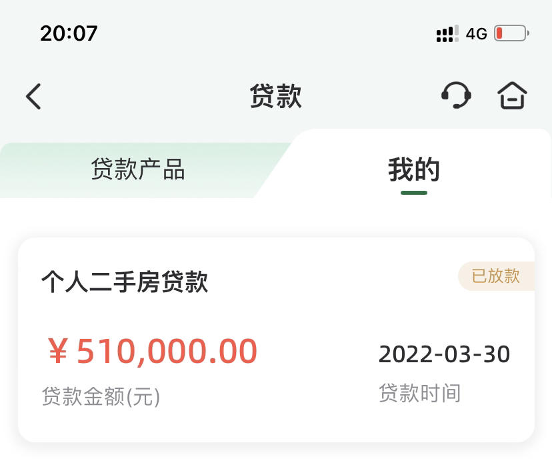Tap the 4G network indicator
This screenshot has width=552, height=465.
coord(476,34)
